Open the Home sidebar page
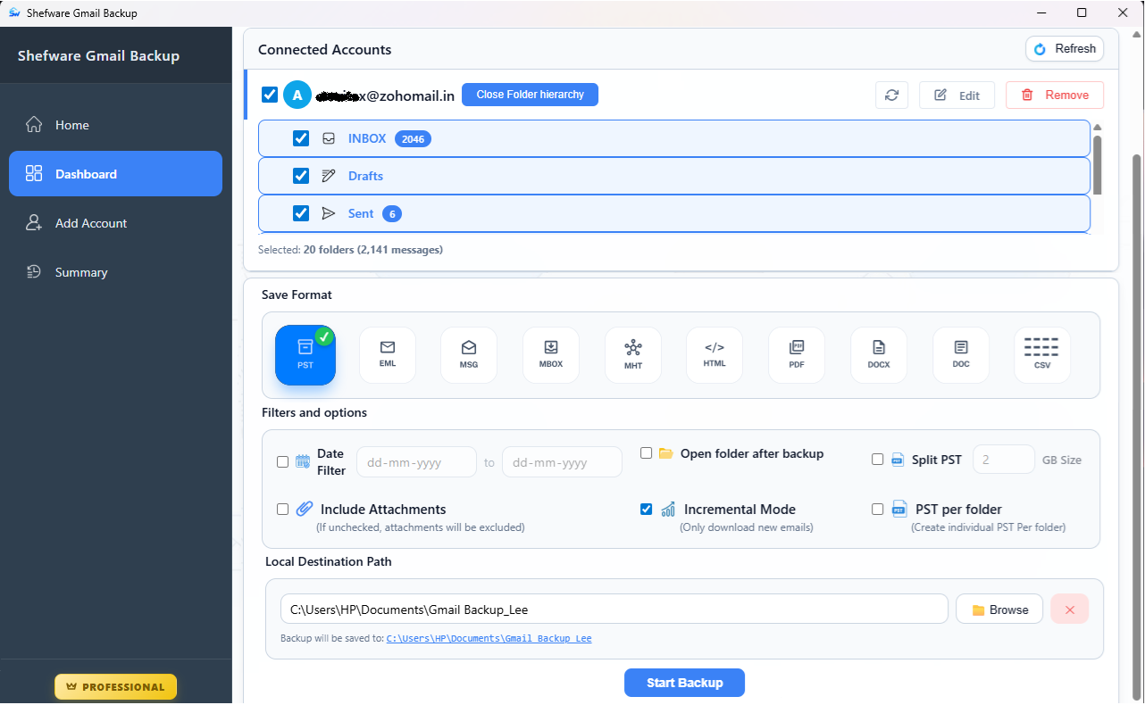Viewport: 1145px width, 705px height. (115, 125)
